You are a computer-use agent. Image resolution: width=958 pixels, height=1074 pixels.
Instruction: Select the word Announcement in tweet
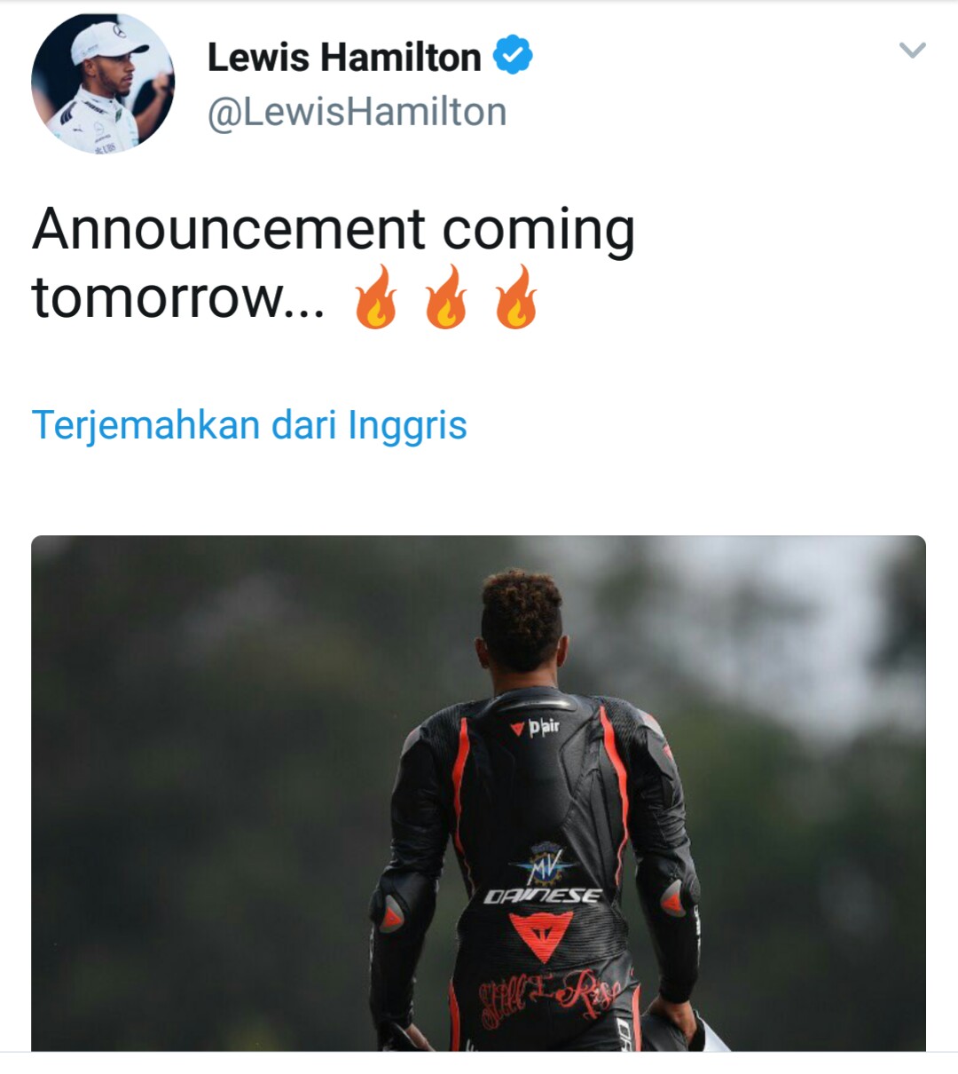229,229
